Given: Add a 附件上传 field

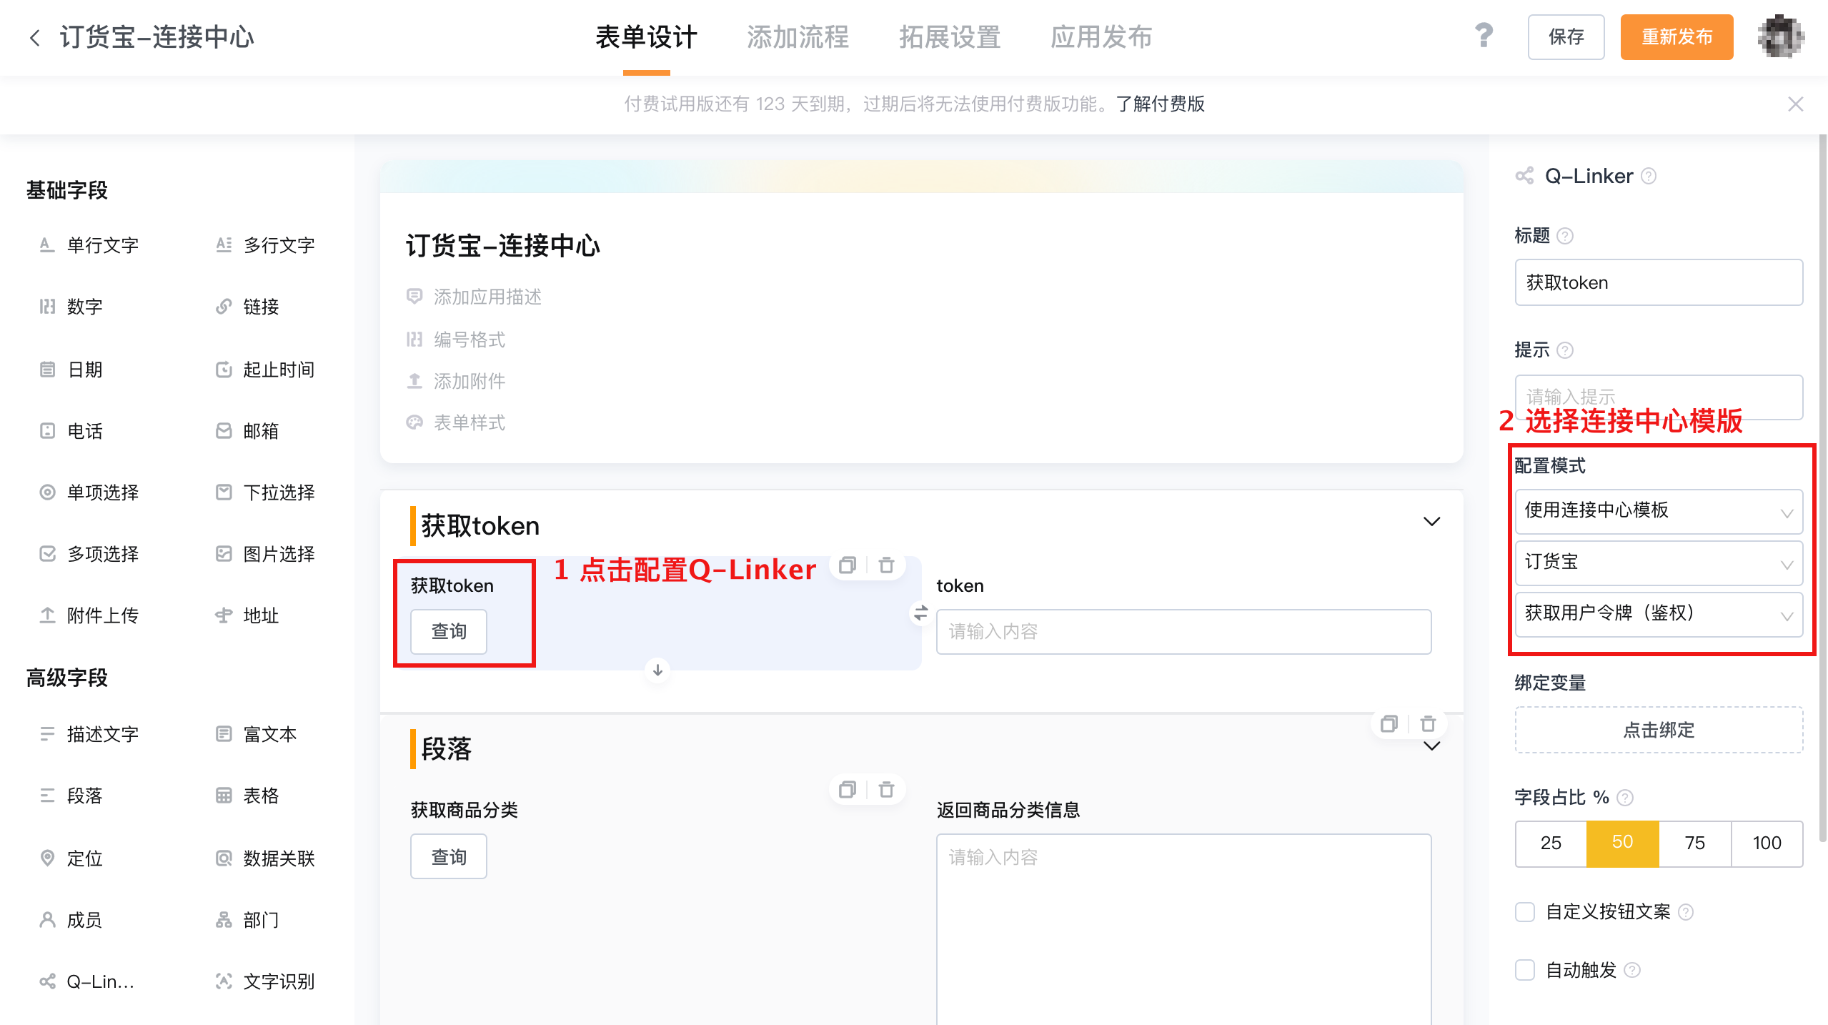Looking at the screenshot, I should [89, 615].
